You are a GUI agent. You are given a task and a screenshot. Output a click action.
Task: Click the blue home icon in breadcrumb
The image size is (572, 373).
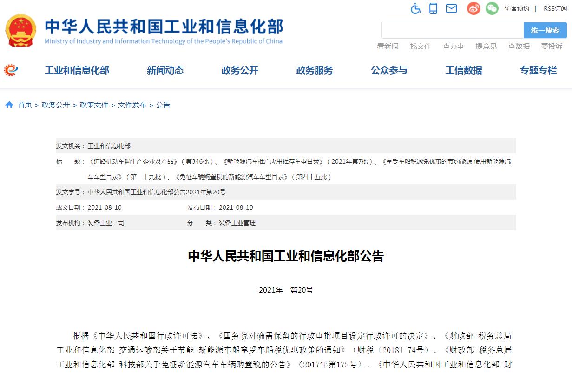(9, 105)
